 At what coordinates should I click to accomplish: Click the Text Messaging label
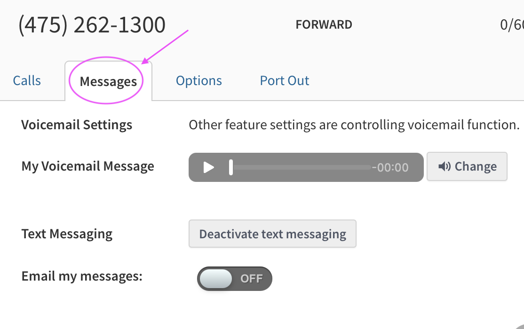[67, 234]
